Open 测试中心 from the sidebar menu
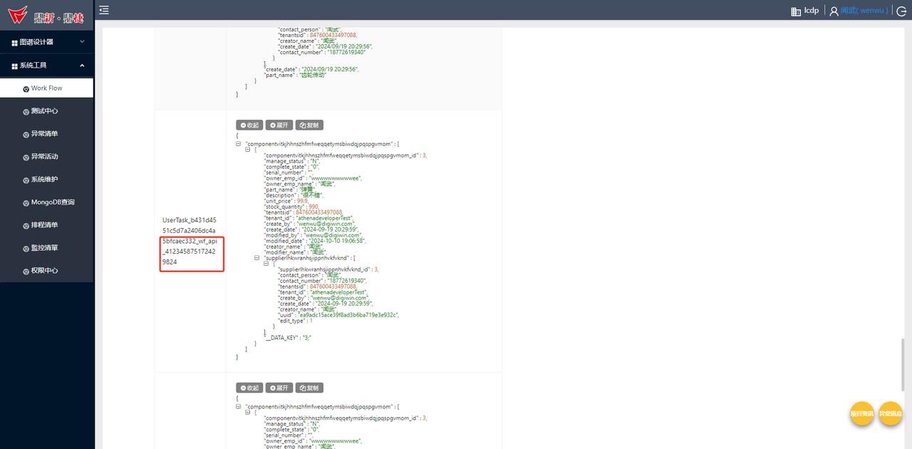912x449 pixels. click(x=44, y=111)
